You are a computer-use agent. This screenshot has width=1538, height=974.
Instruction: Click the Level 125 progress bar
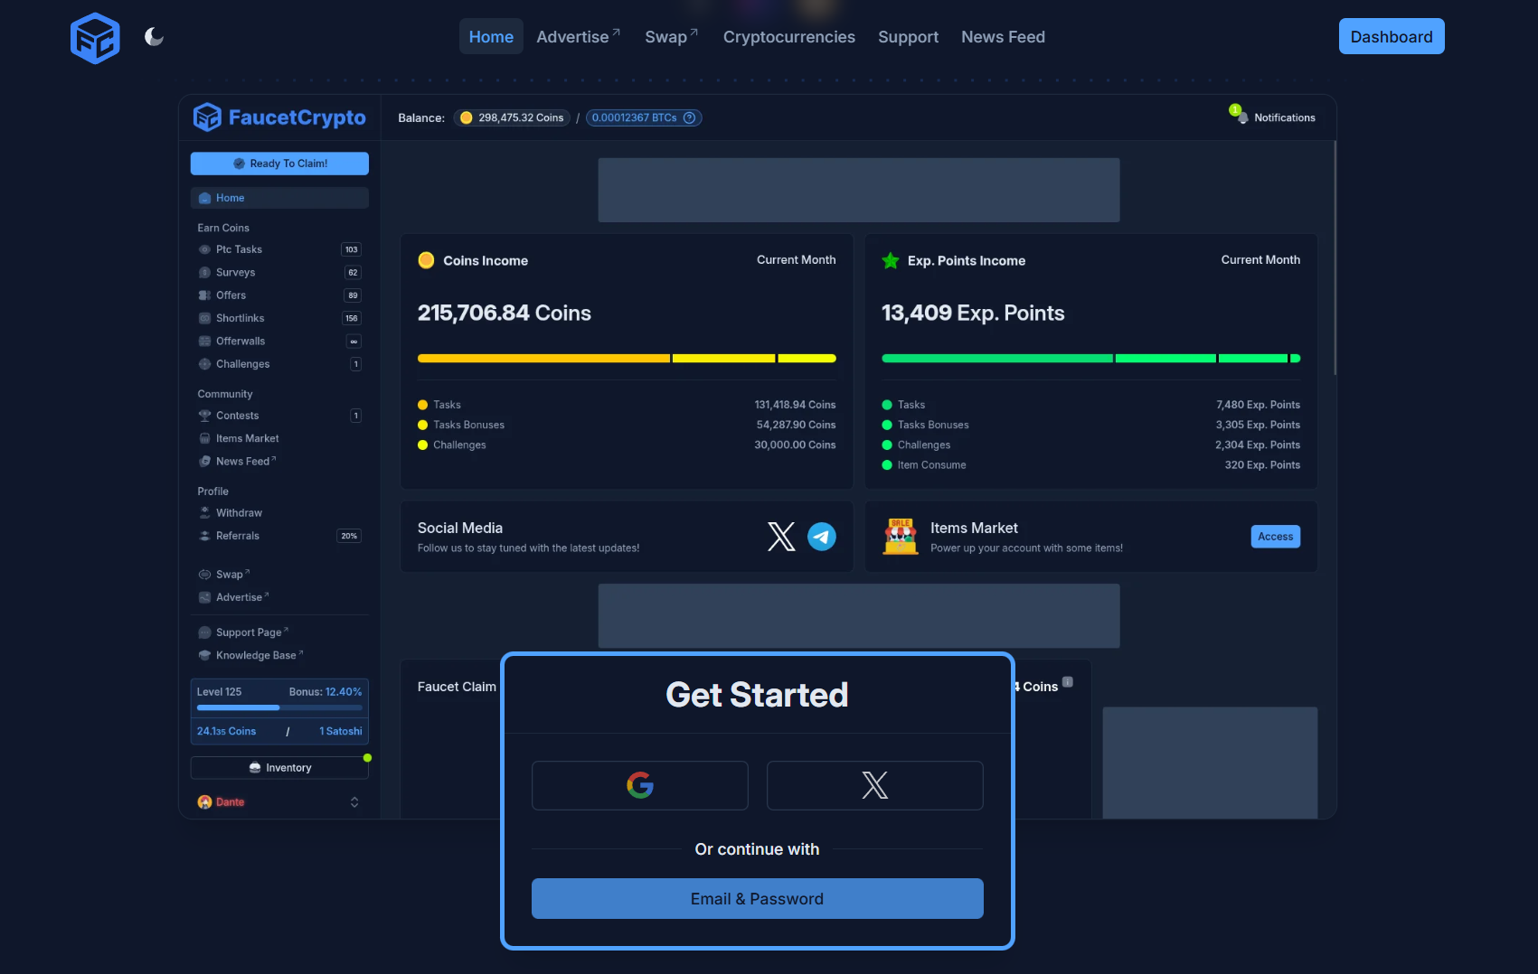click(x=278, y=707)
